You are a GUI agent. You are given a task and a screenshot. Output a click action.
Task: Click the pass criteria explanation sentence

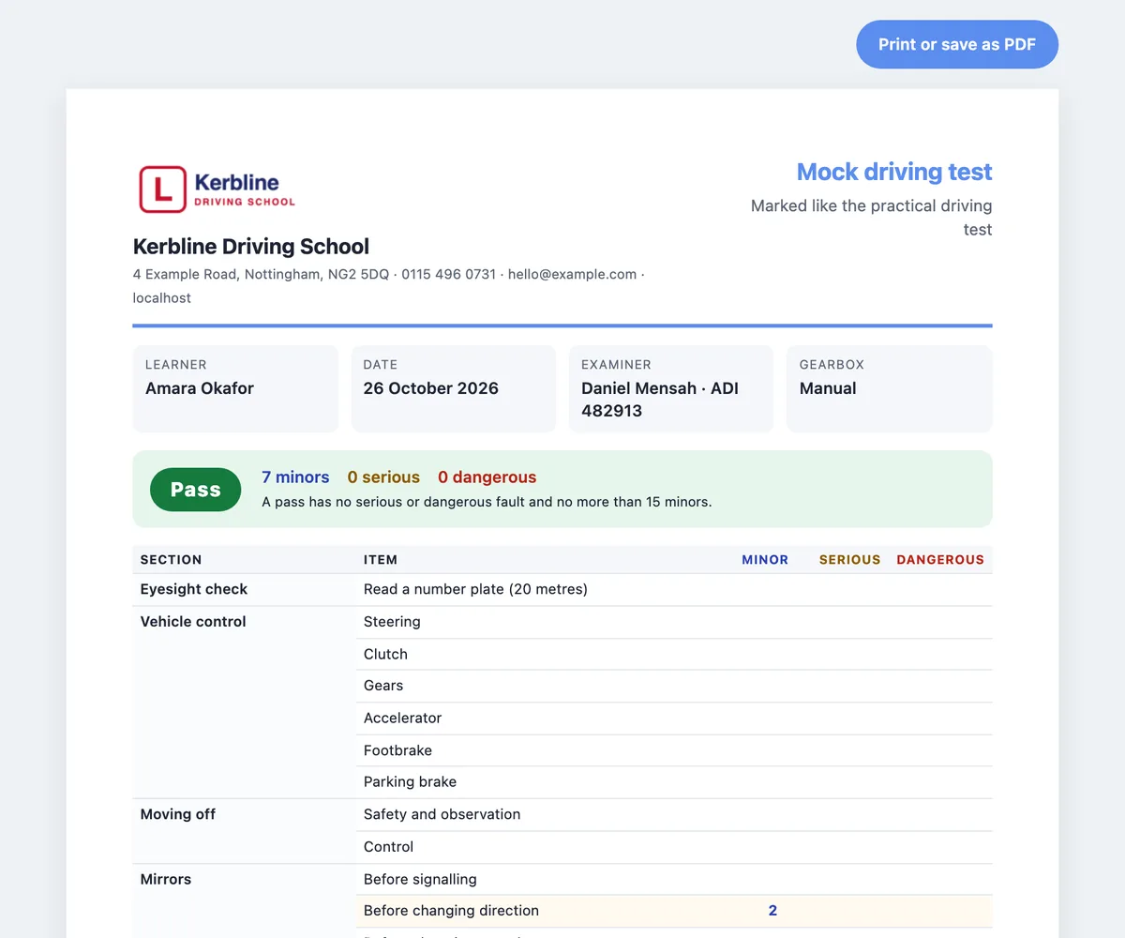point(487,502)
